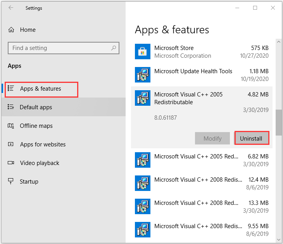283x244 pixels.
Task: Maximize the Settings window
Action: (255, 8)
